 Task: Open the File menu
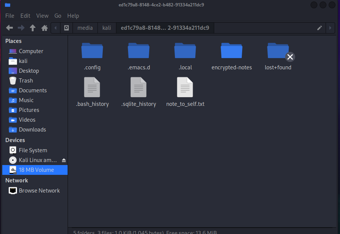point(10,15)
